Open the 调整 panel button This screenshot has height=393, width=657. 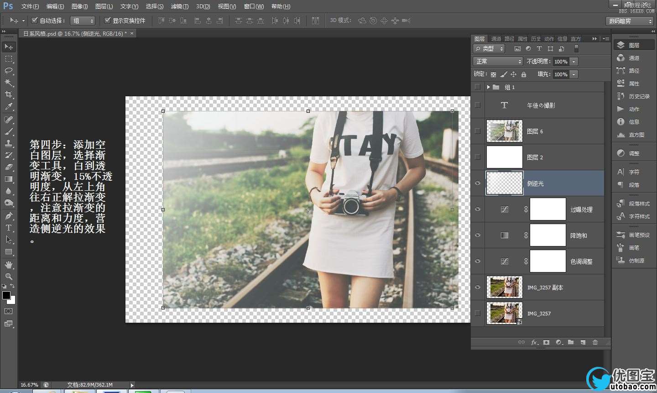pyautogui.click(x=634, y=153)
